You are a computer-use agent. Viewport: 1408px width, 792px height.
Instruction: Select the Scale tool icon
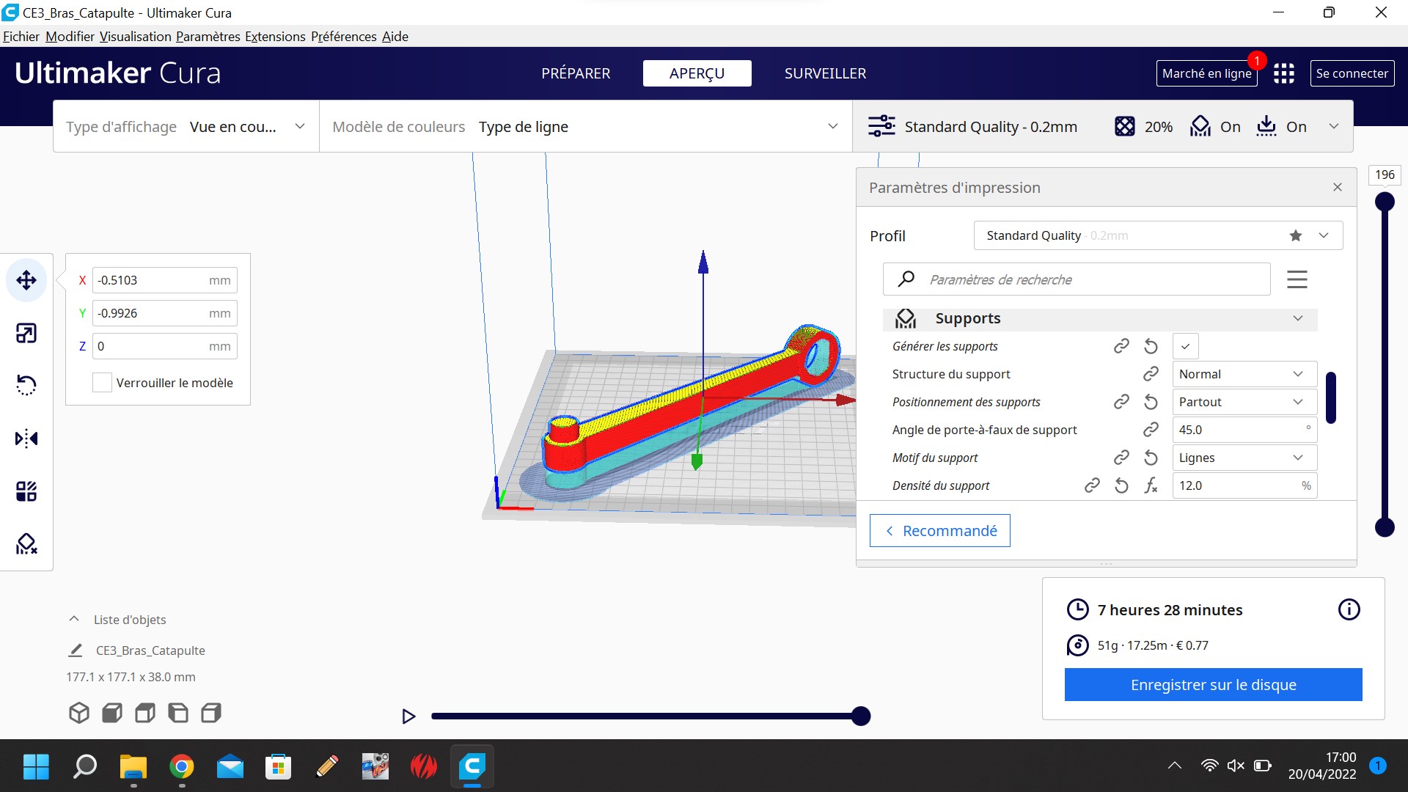click(x=26, y=334)
